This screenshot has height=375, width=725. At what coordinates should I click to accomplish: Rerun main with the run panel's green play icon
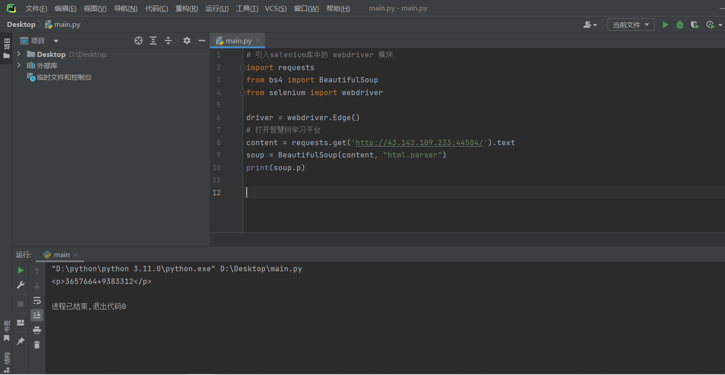(x=21, y=270)
